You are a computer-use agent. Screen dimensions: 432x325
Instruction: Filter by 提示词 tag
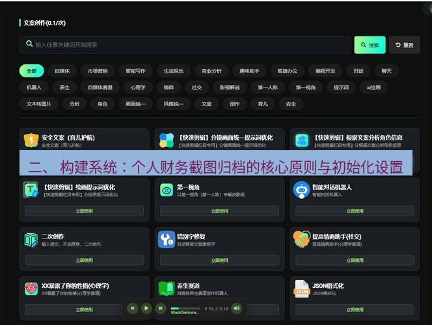coord(341,87)
